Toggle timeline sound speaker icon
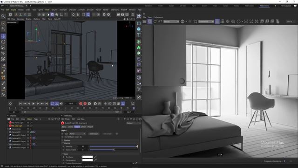This screenshot has height=168, width=298. click(61, 104)
